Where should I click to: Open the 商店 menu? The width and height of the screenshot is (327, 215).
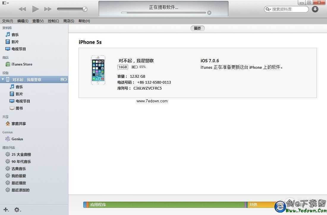[68, 21]
